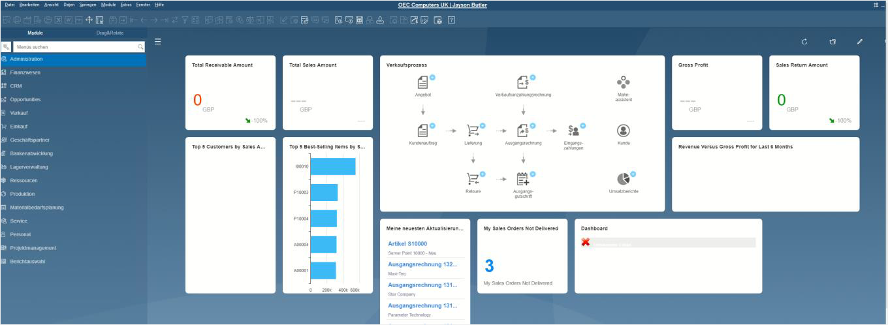This screenshot has height=325, width=888.
Task: Click the blue plus badge on Lieferung
Action: (x=483, y=126)
